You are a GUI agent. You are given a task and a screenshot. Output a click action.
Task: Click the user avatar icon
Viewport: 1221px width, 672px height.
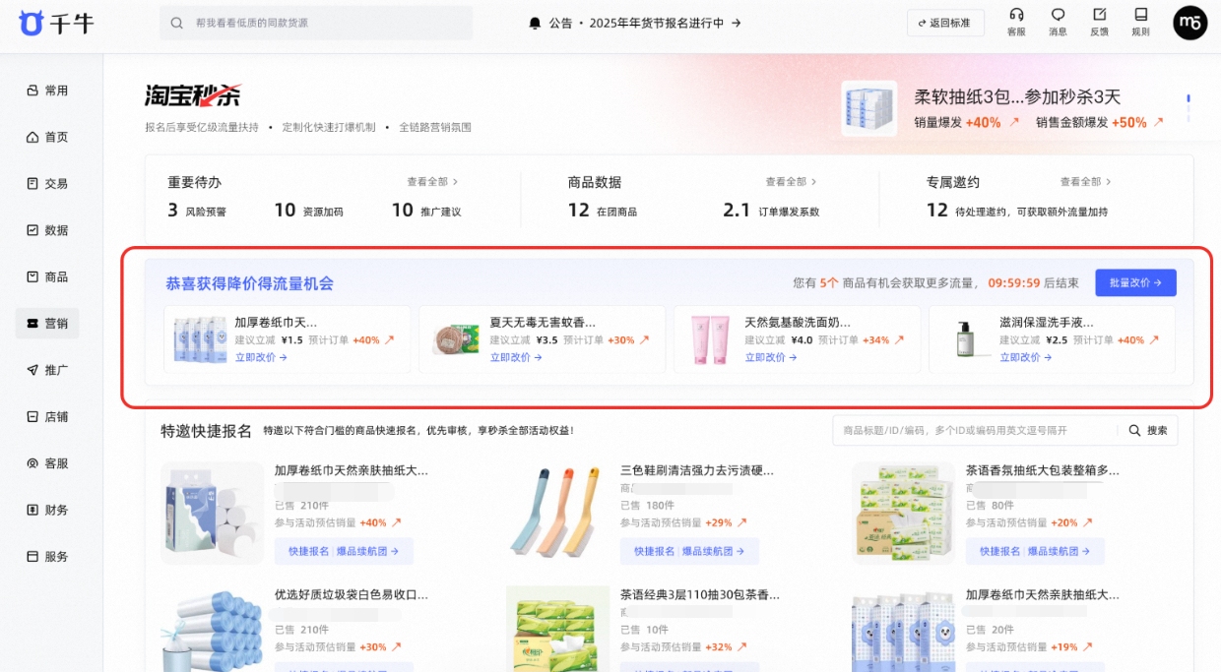click(1189, 23)
